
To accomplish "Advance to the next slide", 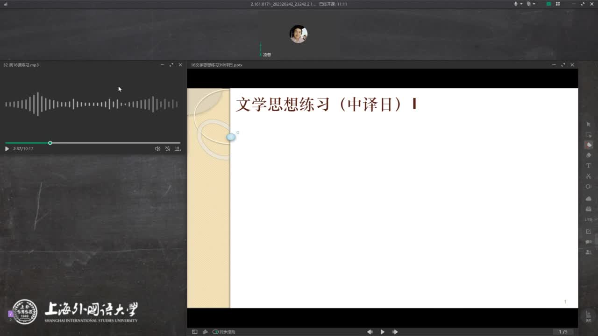I will (x=395, y=332).
